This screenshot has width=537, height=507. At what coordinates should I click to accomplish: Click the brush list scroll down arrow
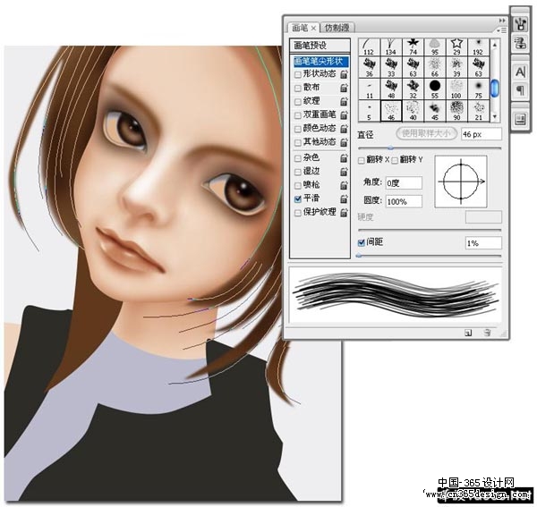pyautogui.click(x=494, y=117)
